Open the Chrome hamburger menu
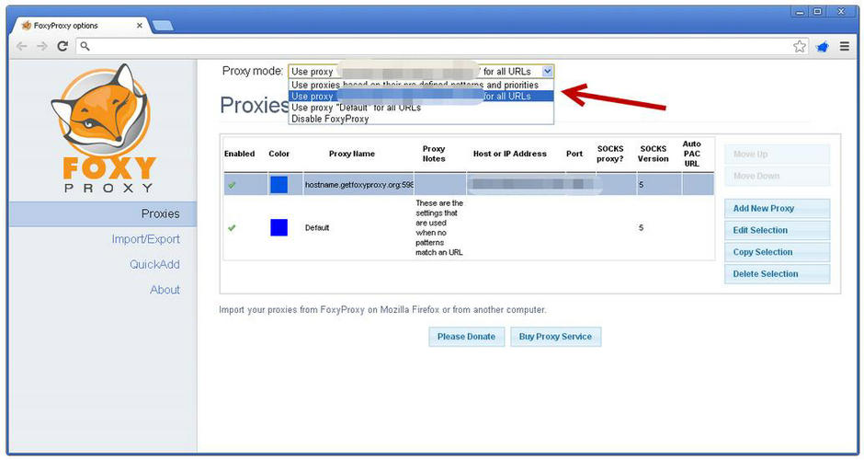The image size is (864, 460). [x=844, y=46]
